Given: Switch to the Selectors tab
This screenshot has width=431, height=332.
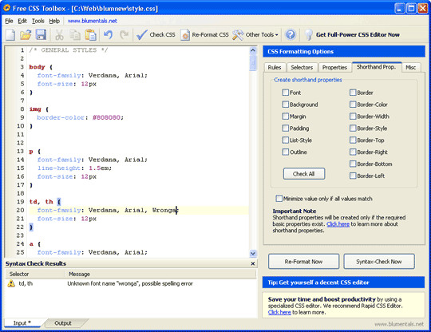Looking at the screenshot, I should (x=302, y=67).
